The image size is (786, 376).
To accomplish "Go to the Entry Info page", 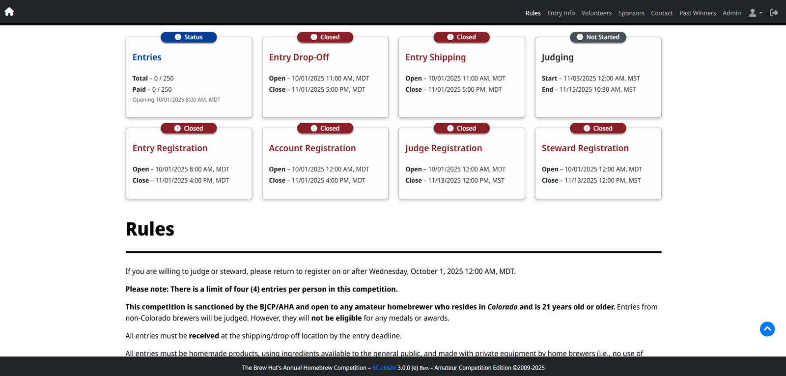I will coord(561,13).
